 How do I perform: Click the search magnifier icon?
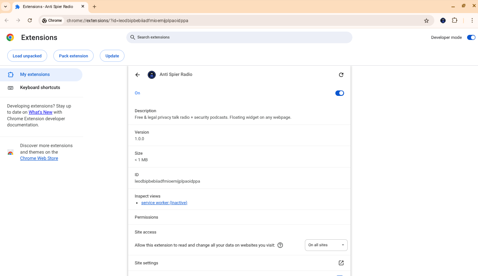point(132,37)
